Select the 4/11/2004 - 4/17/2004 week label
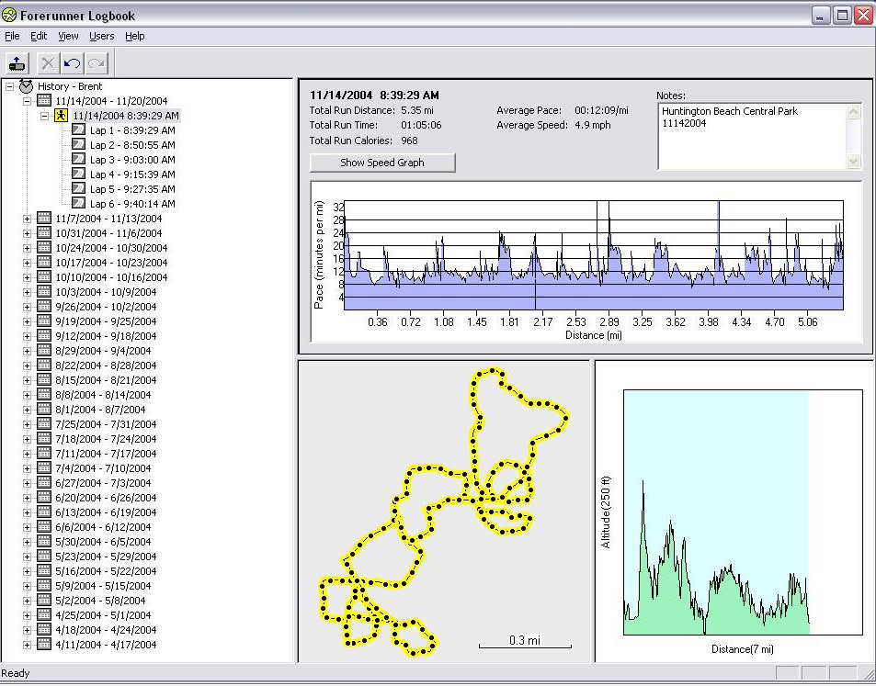 click(x=106, y=645)
